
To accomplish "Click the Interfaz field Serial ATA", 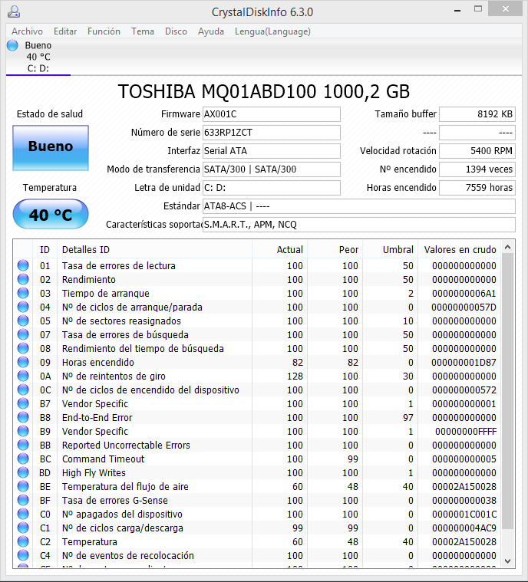I will [271, 151].
